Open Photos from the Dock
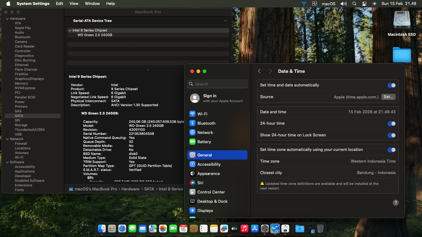This screenshot has width=422, height=237. (163, 228)
